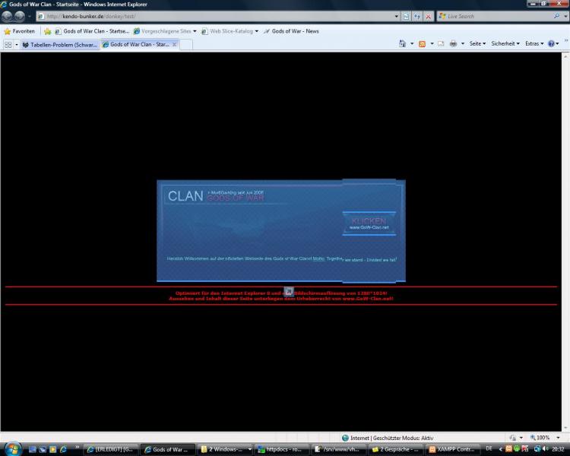
Task: Close the Gods of War Clan tab
Action: point(174,45)
